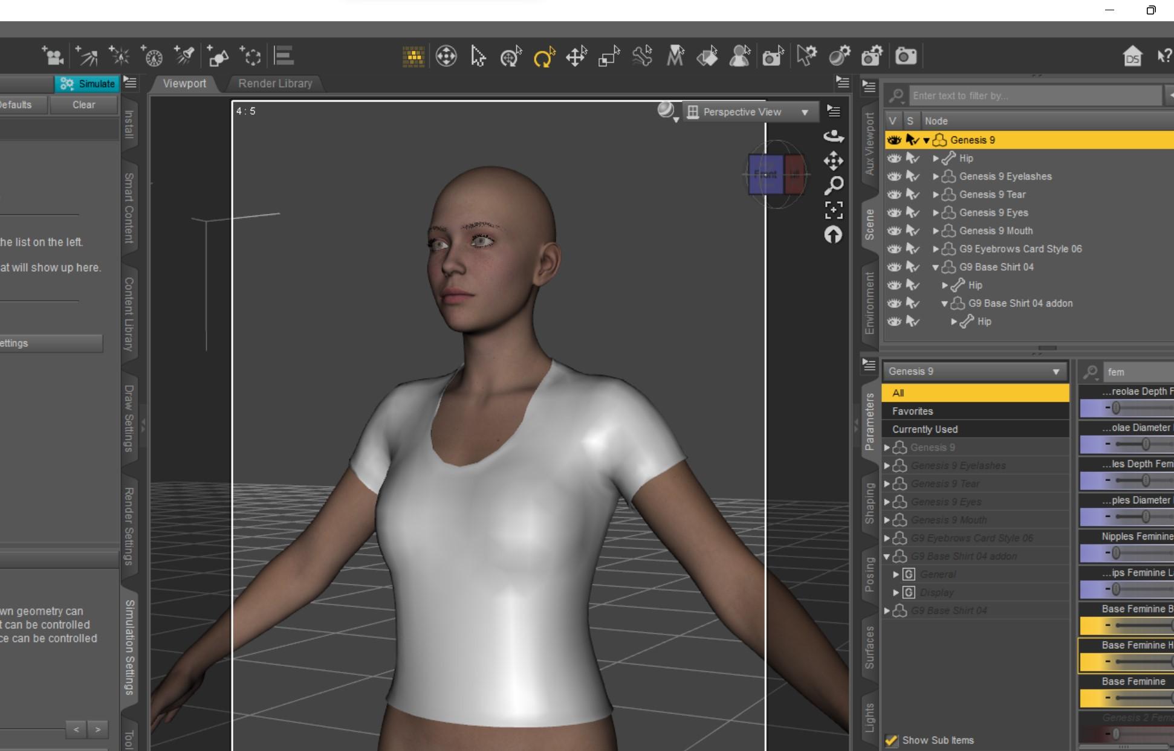Click the scene filter text field
1174x751 pixels.
1034,95
